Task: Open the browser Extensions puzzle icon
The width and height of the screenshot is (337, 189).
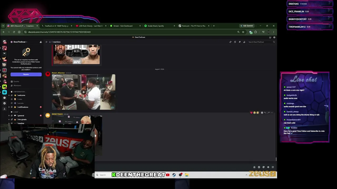Action: tap(255, 32)
